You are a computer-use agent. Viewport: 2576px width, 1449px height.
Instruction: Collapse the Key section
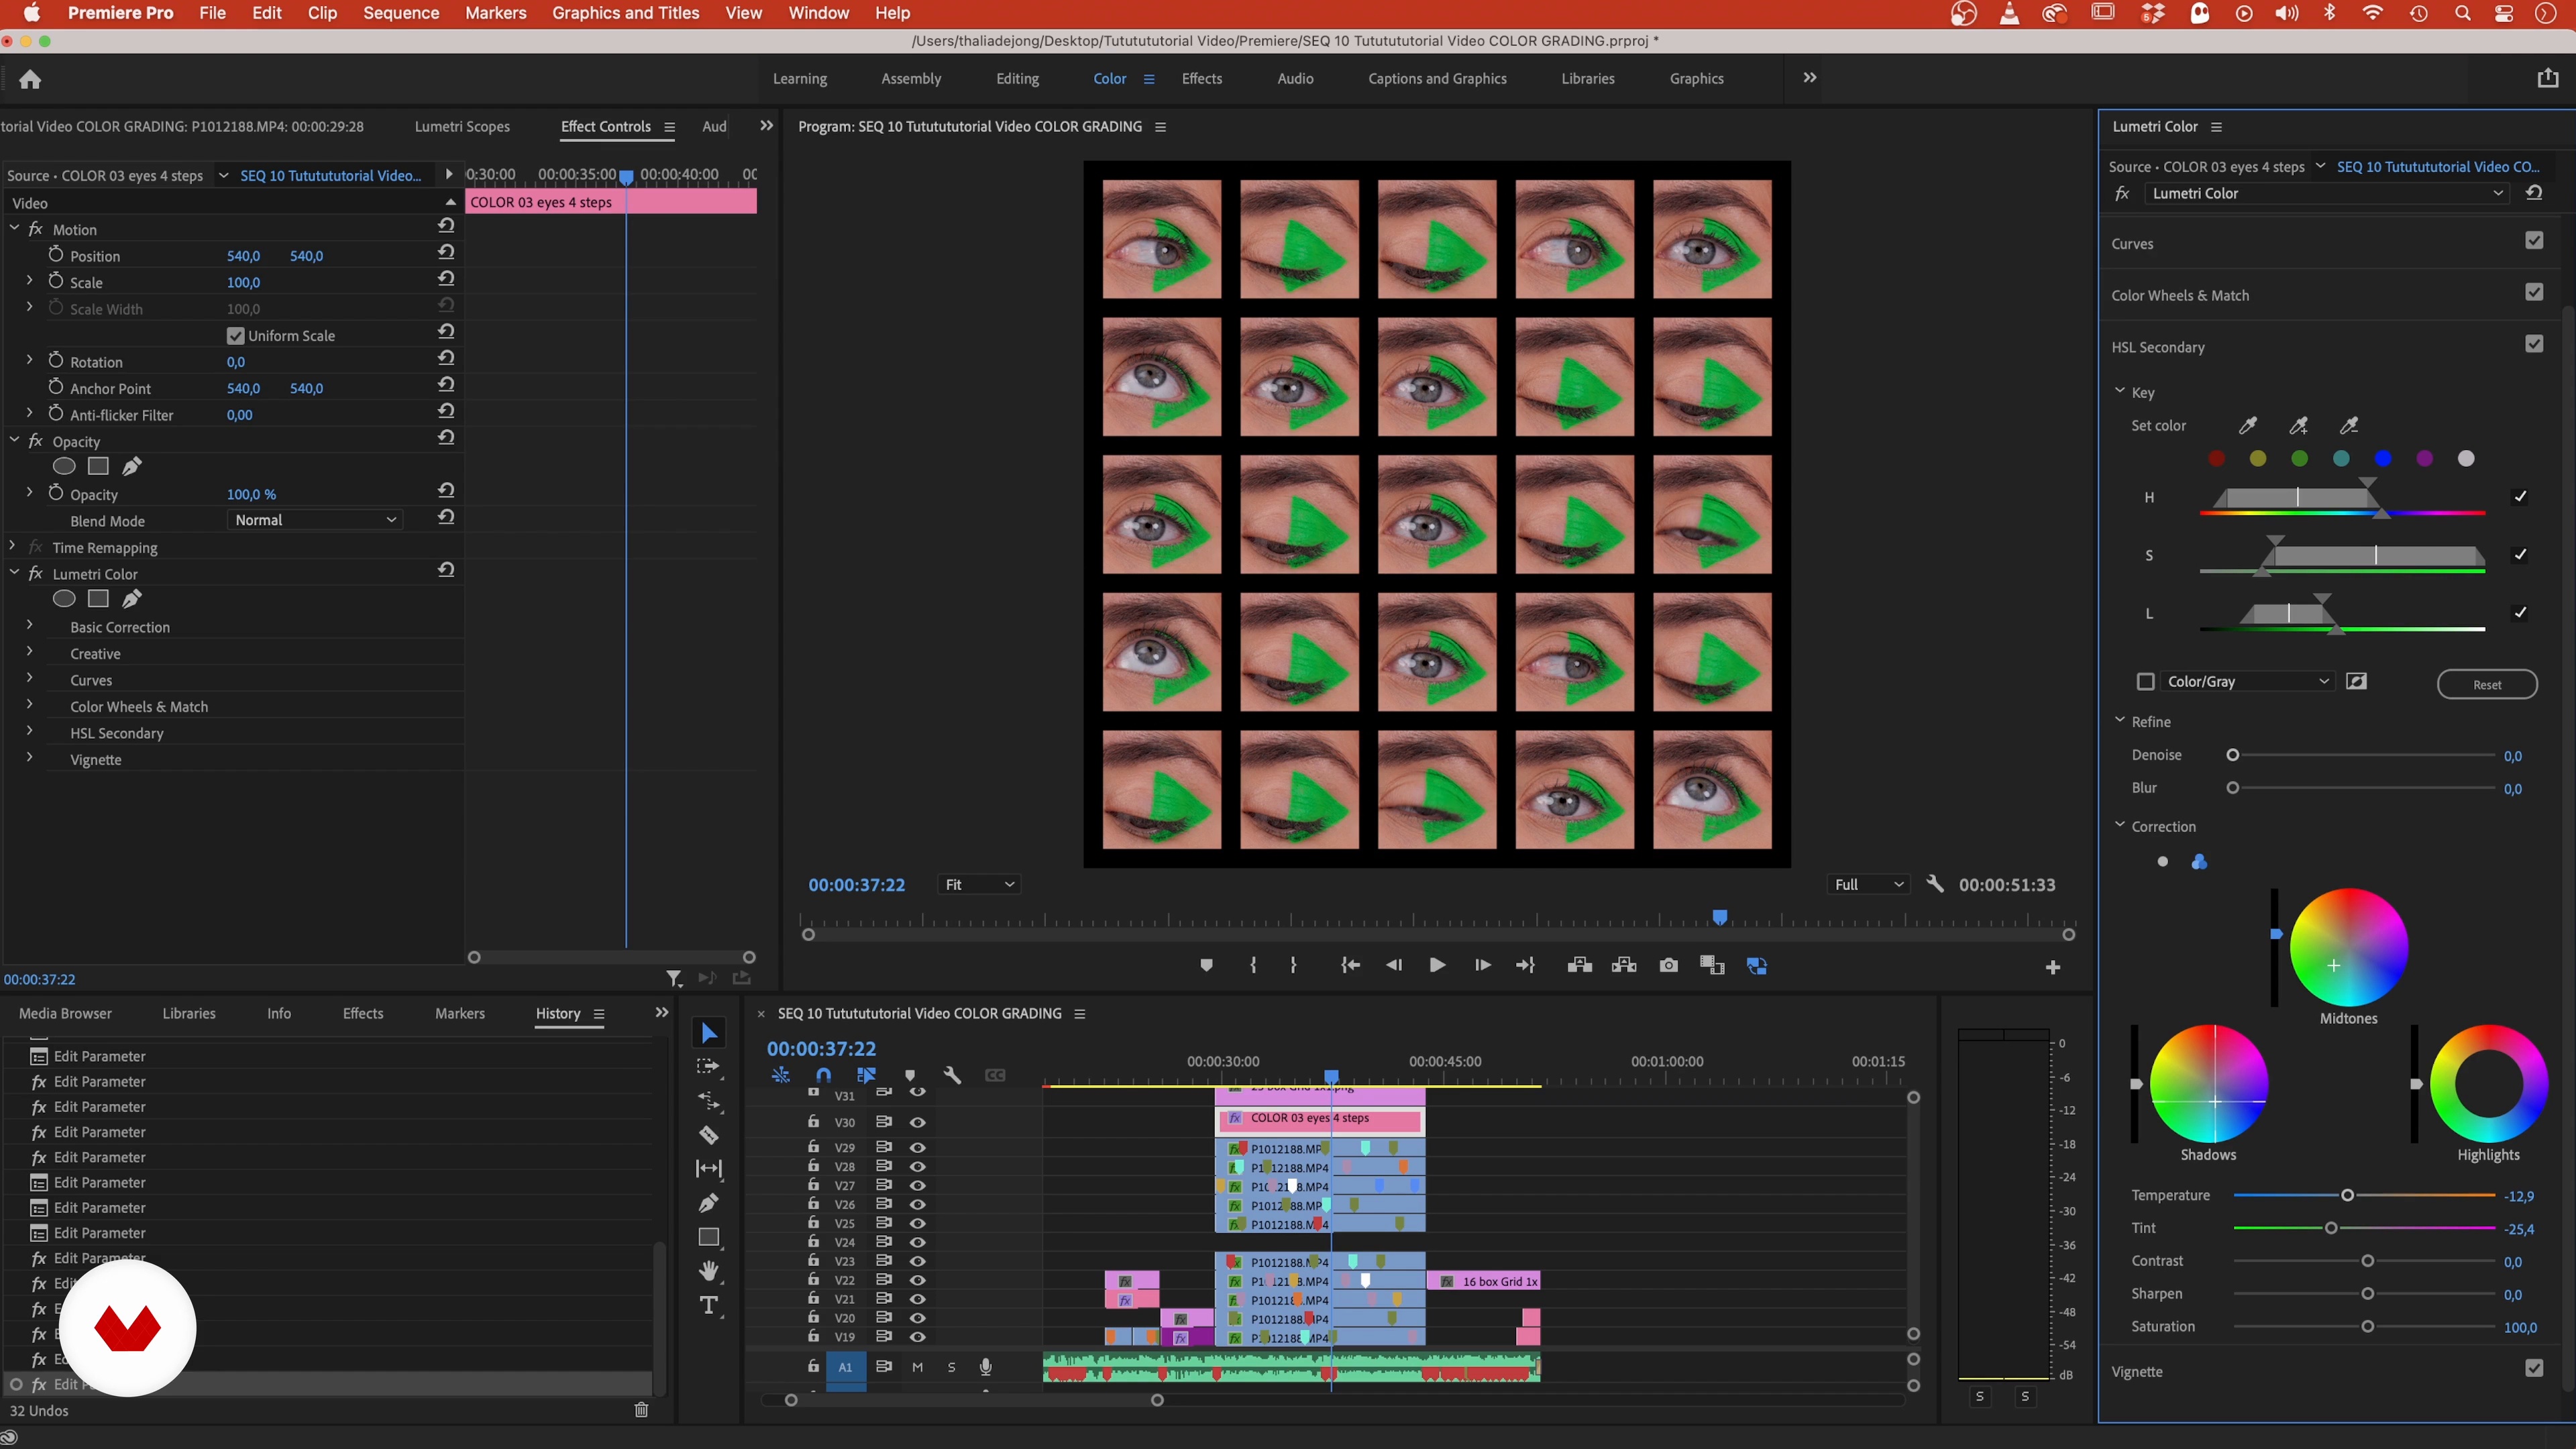coord(2120,391)
